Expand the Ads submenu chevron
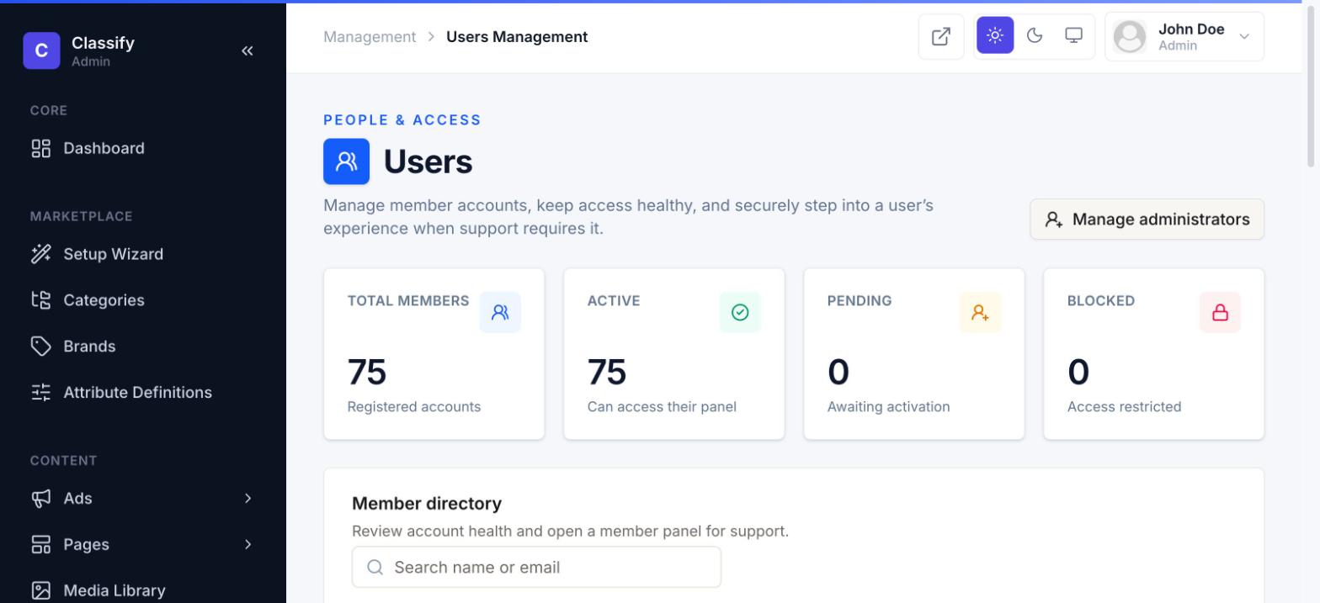The width and height of the screenshot is (1320, 603). coord(247,499)
